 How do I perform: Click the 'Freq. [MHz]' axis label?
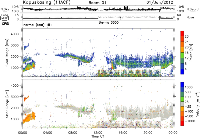pos(4,17)
